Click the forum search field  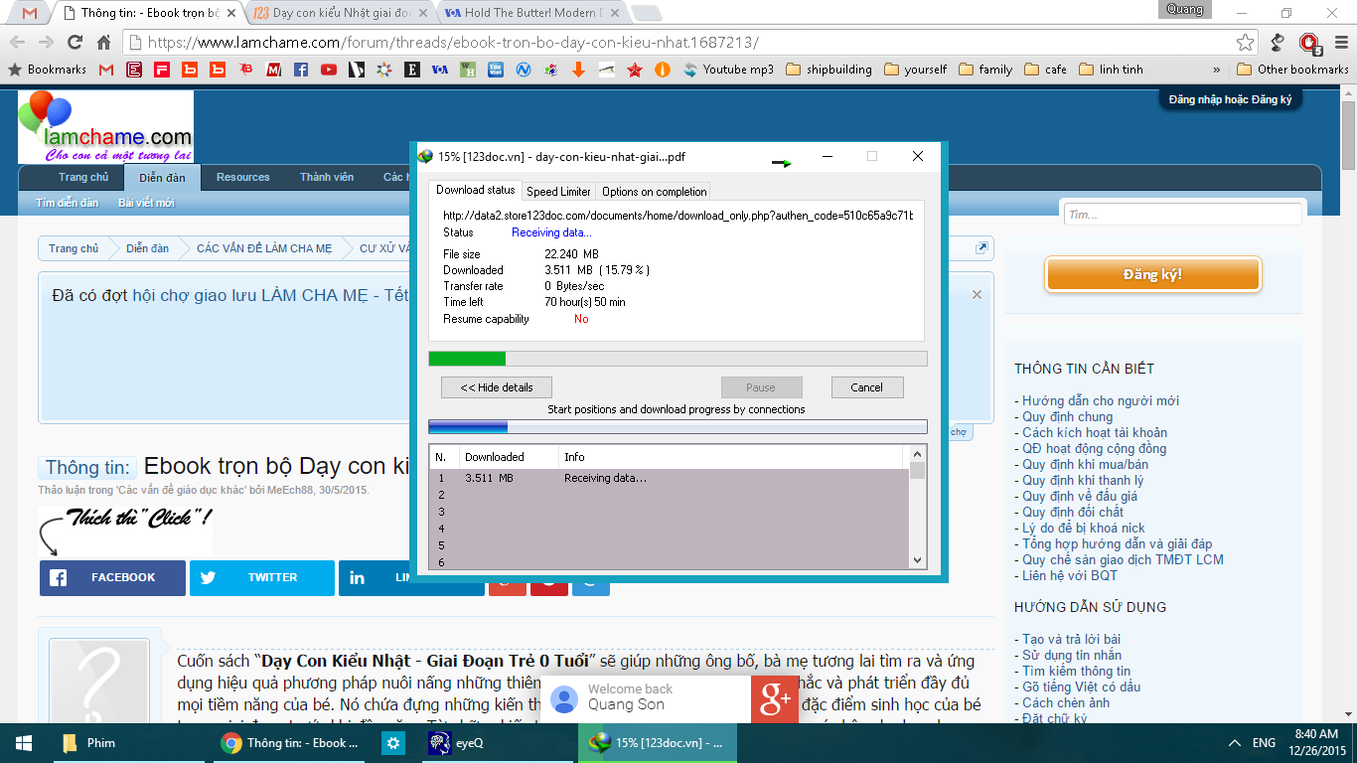[x=1182, y=215]
